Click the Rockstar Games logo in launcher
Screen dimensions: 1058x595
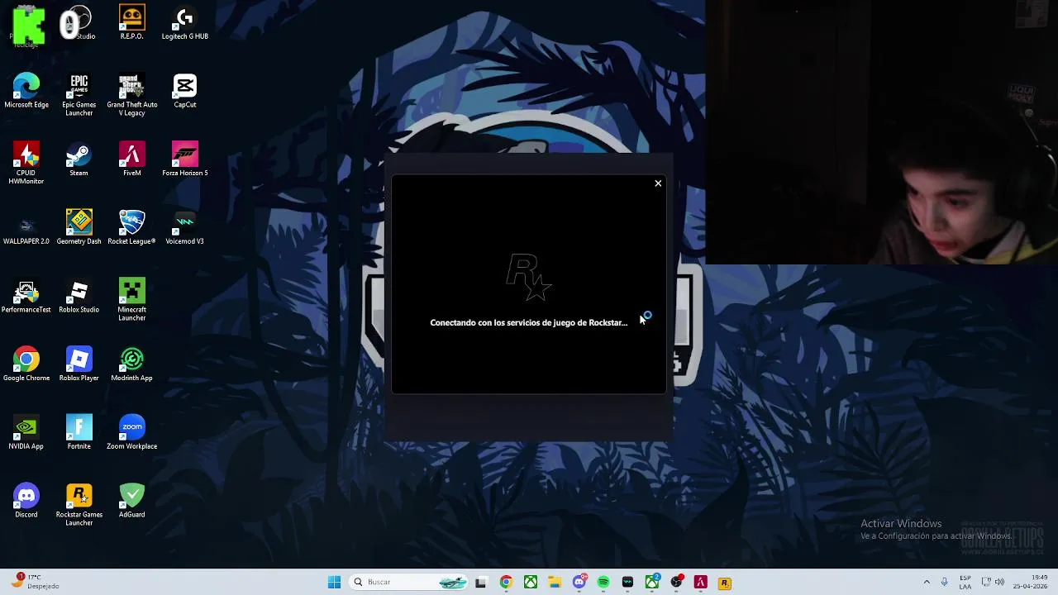[x=529, y=278]
